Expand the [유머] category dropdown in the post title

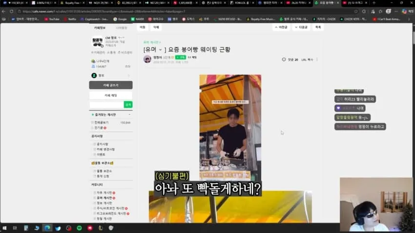point(160,50)
